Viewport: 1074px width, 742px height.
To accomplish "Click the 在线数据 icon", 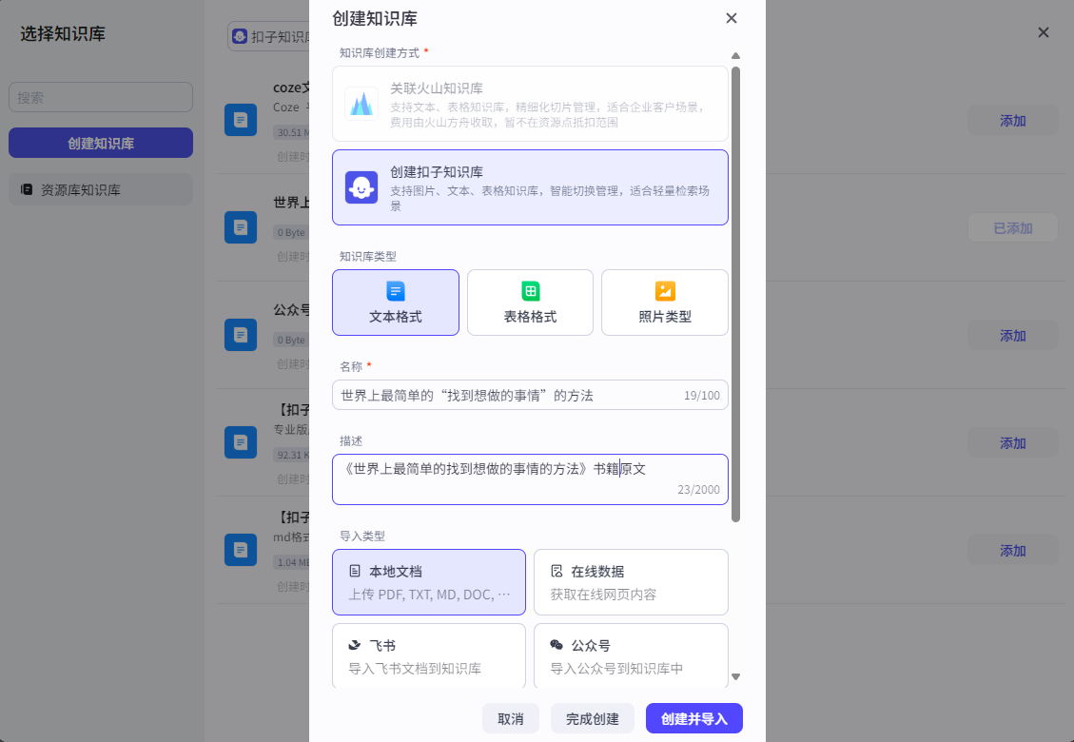I will tap(557, 571).
